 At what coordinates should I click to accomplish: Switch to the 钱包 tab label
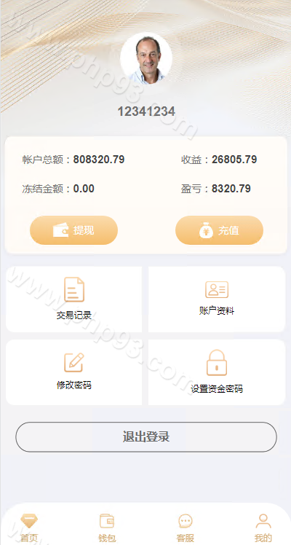pos(107,538)
